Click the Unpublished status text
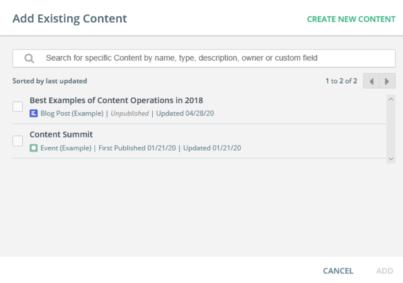Image resolution: width=403 pixels, height=283 pixels. (129, 113)
